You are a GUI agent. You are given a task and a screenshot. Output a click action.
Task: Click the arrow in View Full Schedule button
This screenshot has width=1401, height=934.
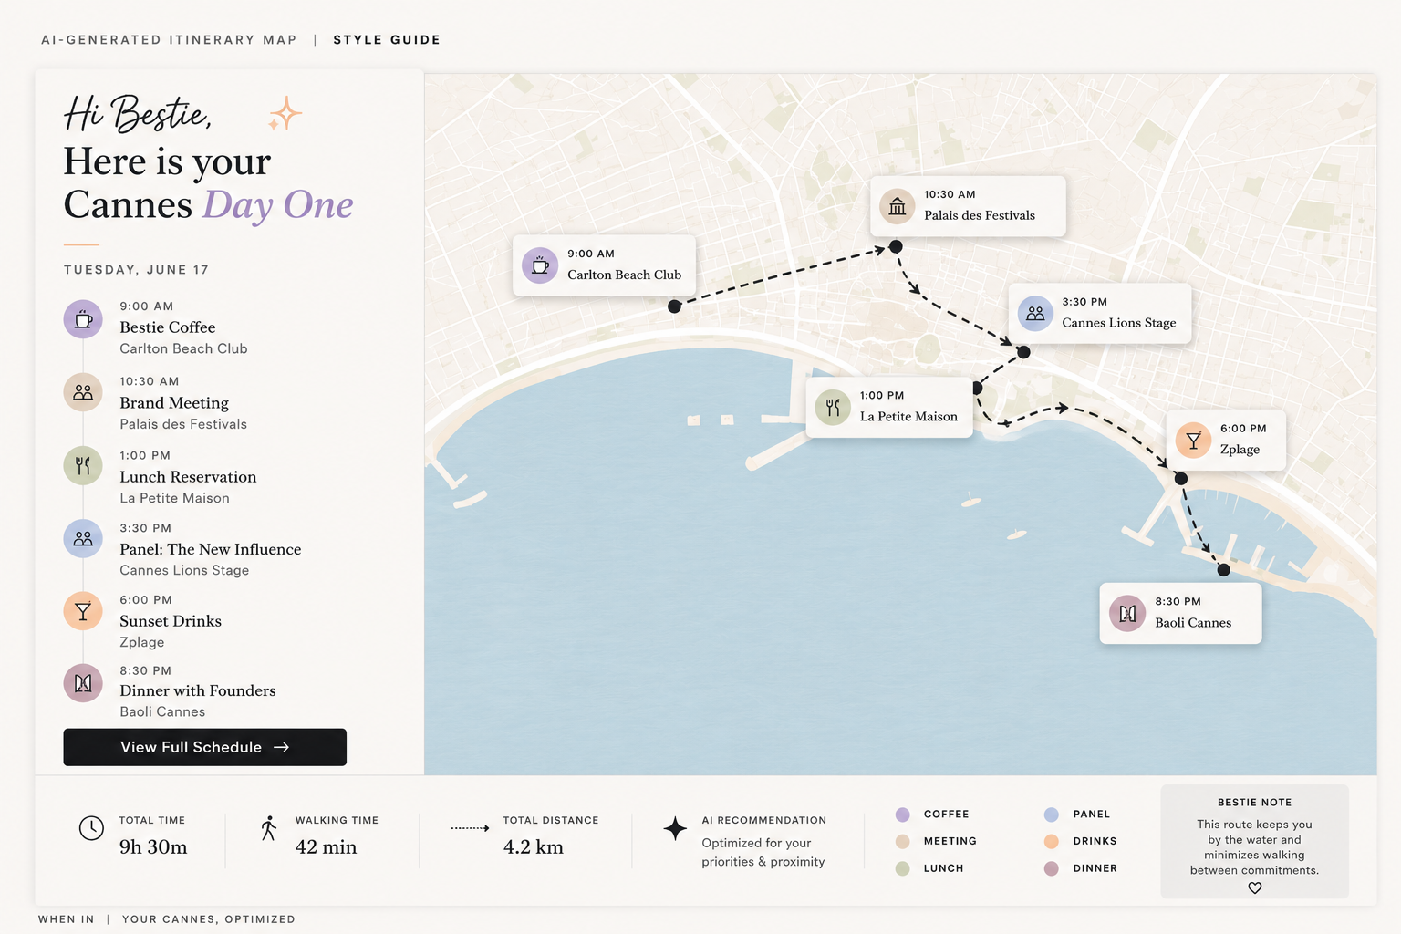click(282, 747)
